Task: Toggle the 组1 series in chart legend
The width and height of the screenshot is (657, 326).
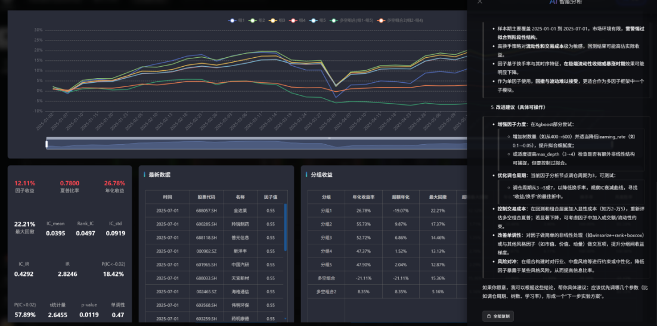Action: click(x=233, y=20)
